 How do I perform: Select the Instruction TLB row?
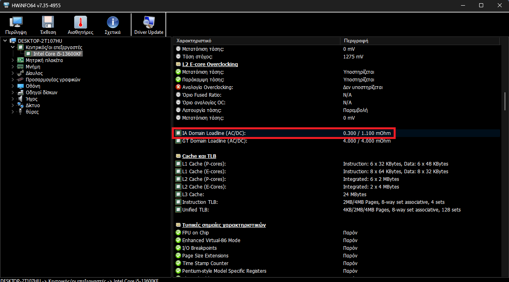click(x=337, y=202)
